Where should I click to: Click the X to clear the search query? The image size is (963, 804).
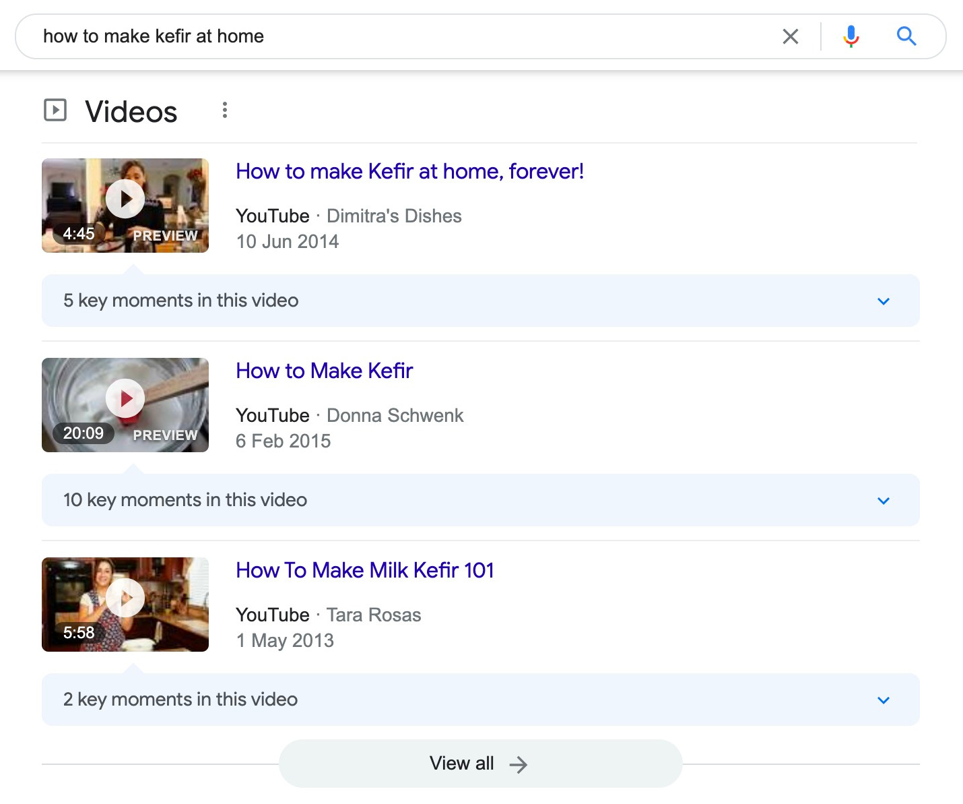click(x=791, y=36)
